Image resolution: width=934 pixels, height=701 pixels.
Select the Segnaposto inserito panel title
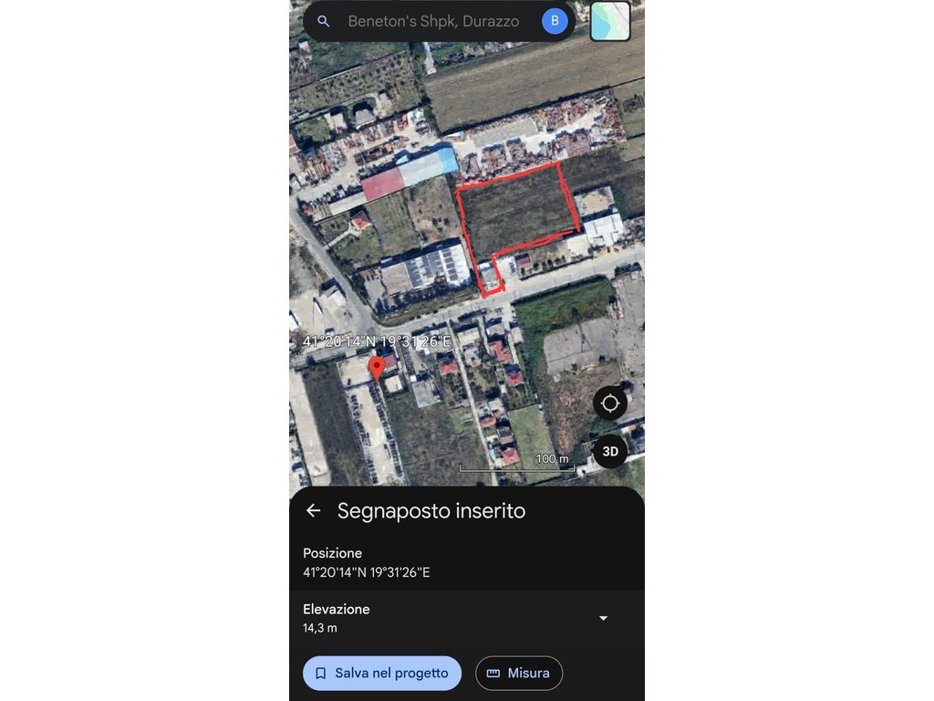pos(431,511)
